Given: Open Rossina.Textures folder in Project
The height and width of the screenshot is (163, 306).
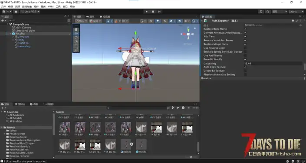Looking at the screenshot, I should pos(20,156).
